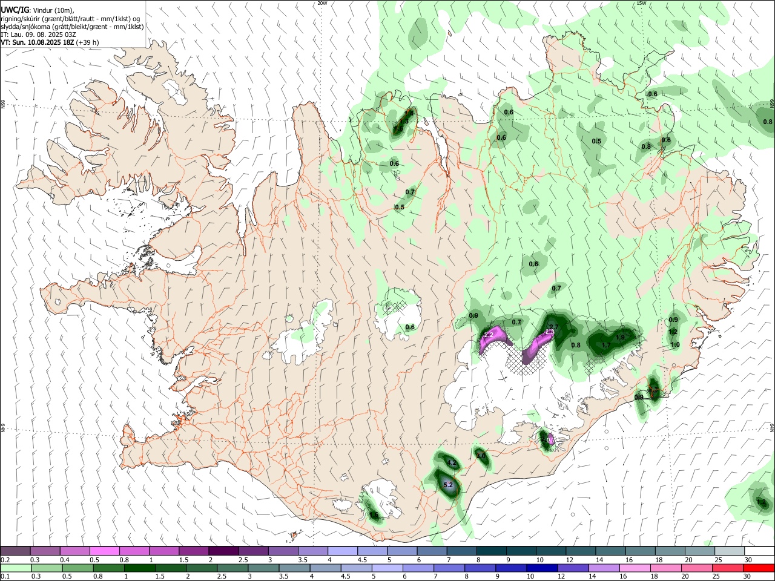The image size is (775, 581).
Task: Select bottom-row legend swatch between 2 and 2.5
Action: coord(201,568)
